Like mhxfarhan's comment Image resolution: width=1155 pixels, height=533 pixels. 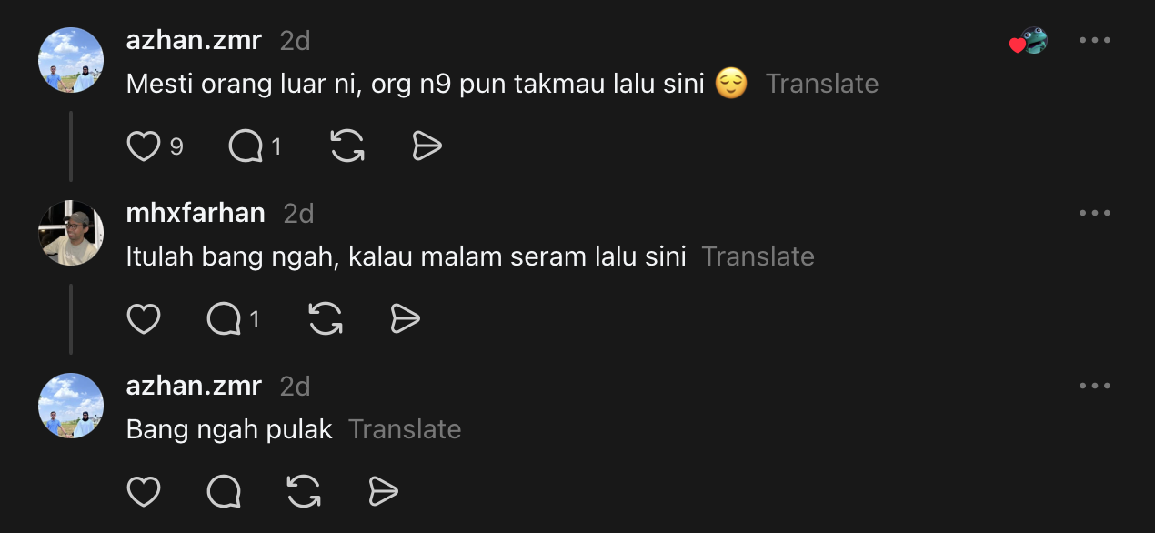pos(144,319)
